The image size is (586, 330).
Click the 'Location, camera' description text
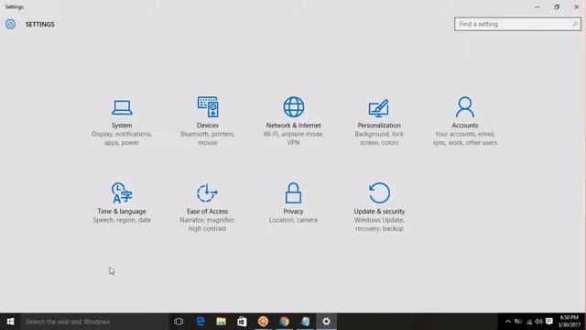(293, 220)
